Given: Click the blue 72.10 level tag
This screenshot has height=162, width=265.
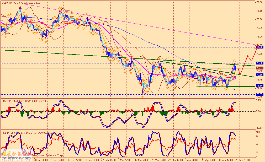Looking at the screenshot, I should point(259,75).
